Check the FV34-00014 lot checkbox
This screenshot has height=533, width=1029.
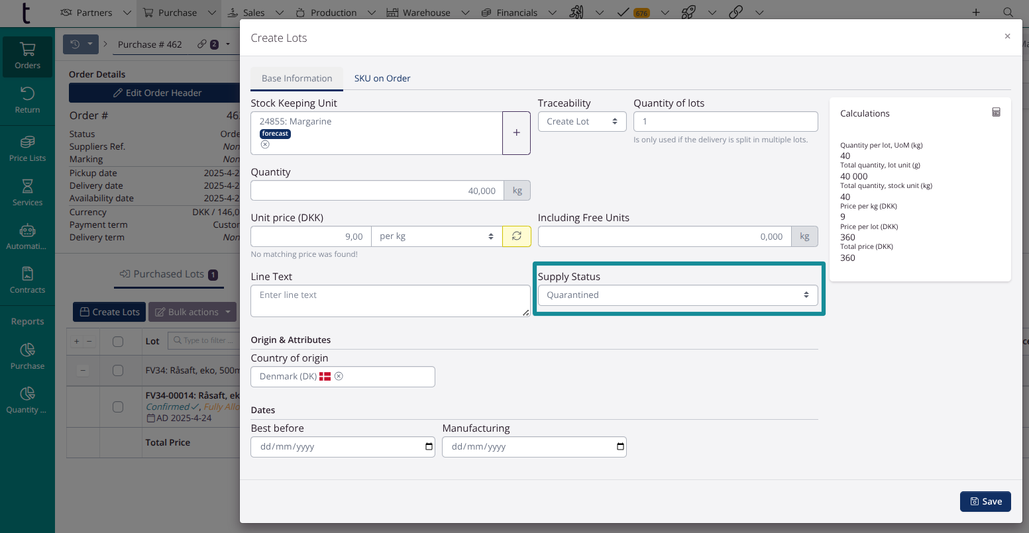click(118, 407)
